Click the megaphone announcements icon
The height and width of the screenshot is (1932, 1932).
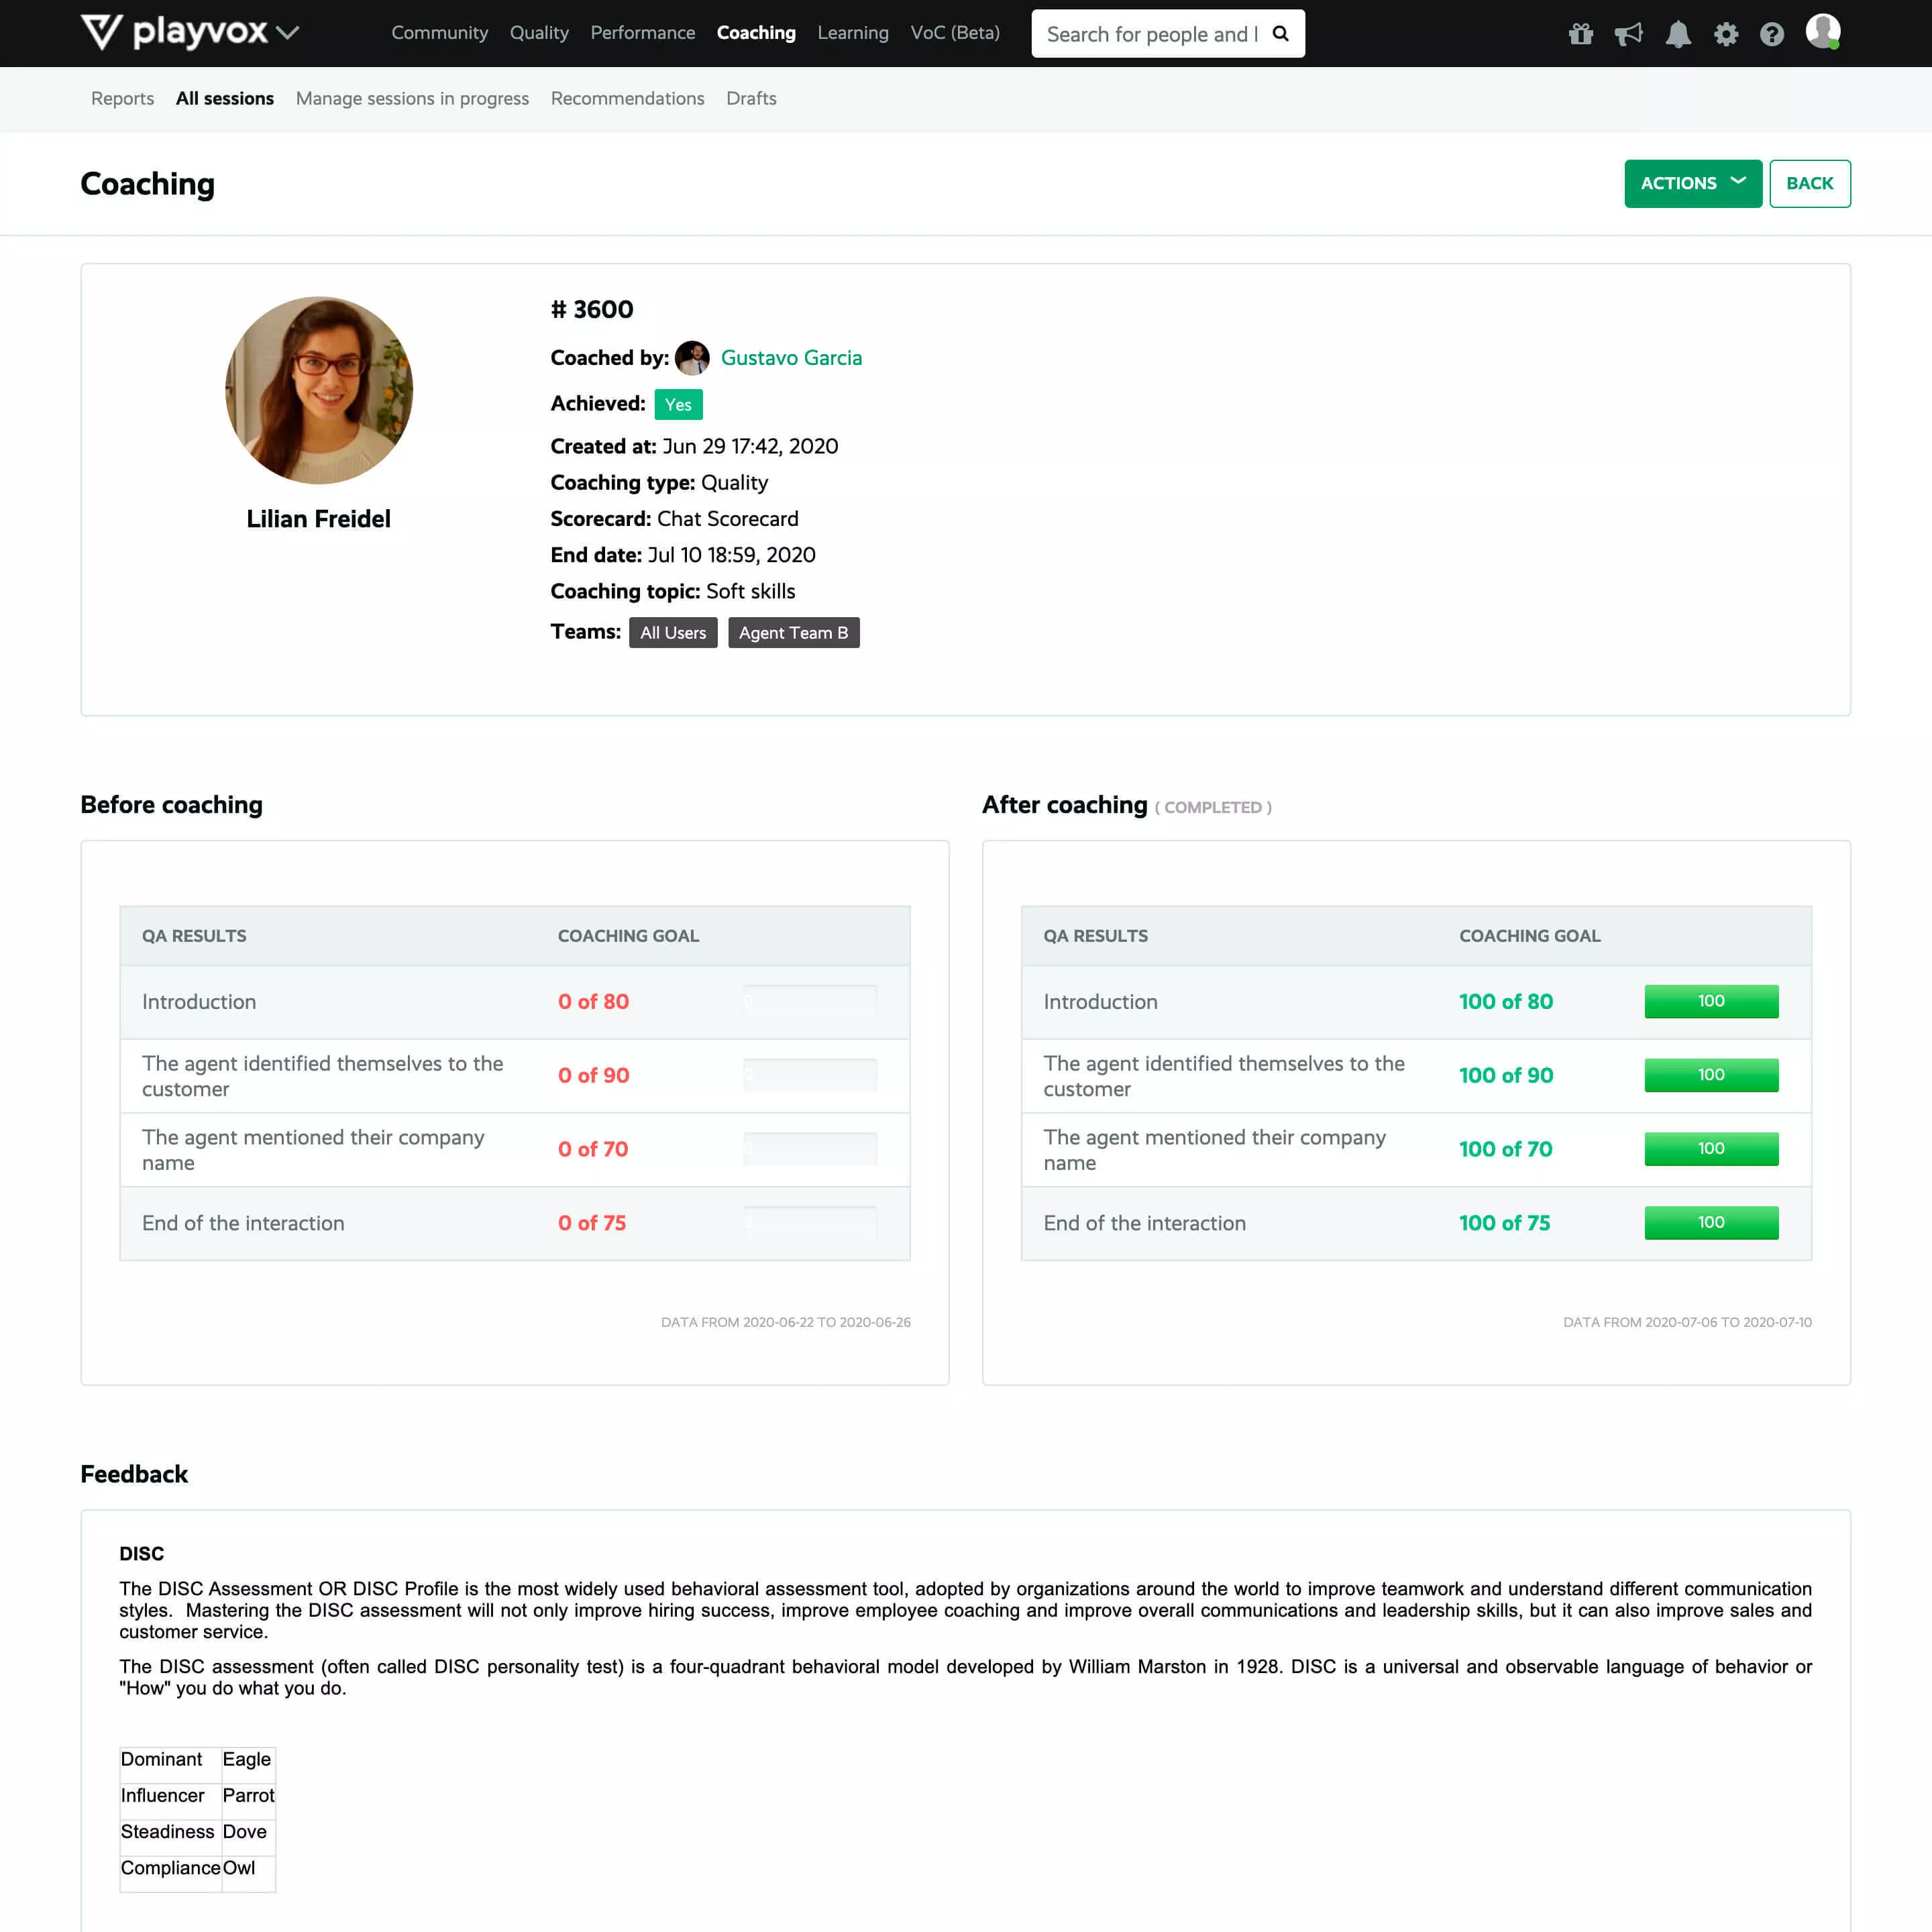coord(1629,32)
